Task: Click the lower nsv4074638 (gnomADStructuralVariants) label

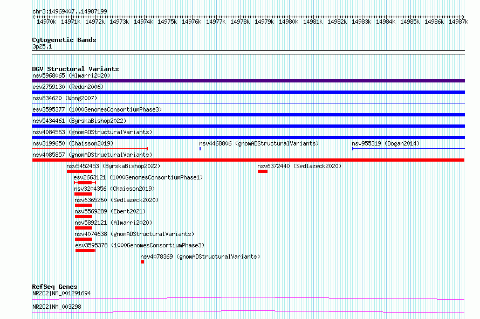Action: click(134, 234)
